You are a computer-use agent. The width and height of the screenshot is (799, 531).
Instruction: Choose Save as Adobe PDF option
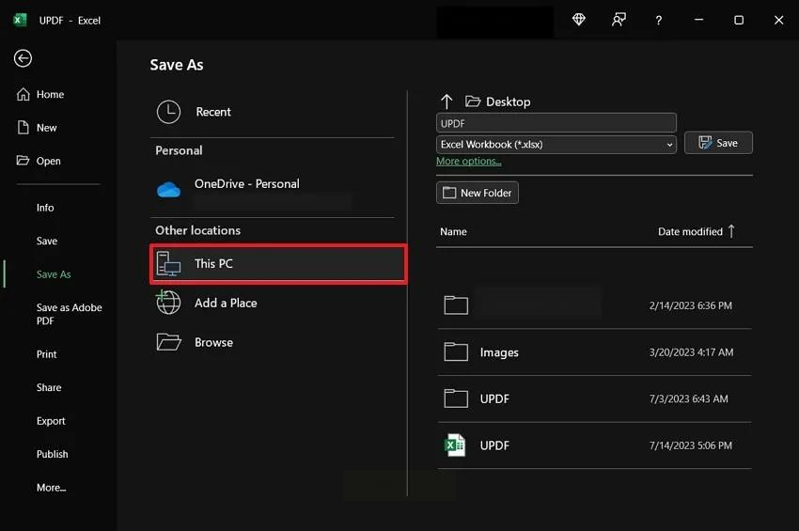tap(69, 314)
